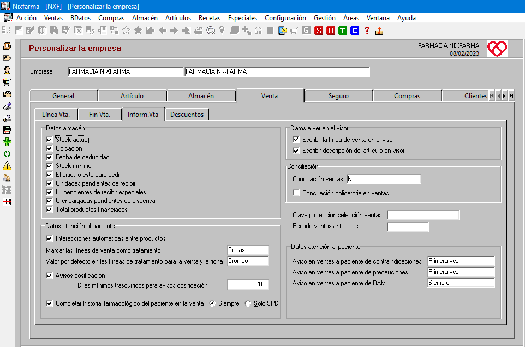Image resolution: width=525 pixels, height=347 pixels.
Task: Open the baby pacifier sidebar icon
Action: tap(7, 118)
